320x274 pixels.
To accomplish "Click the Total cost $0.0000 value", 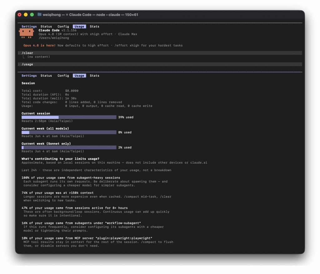I will coord(72,91).
